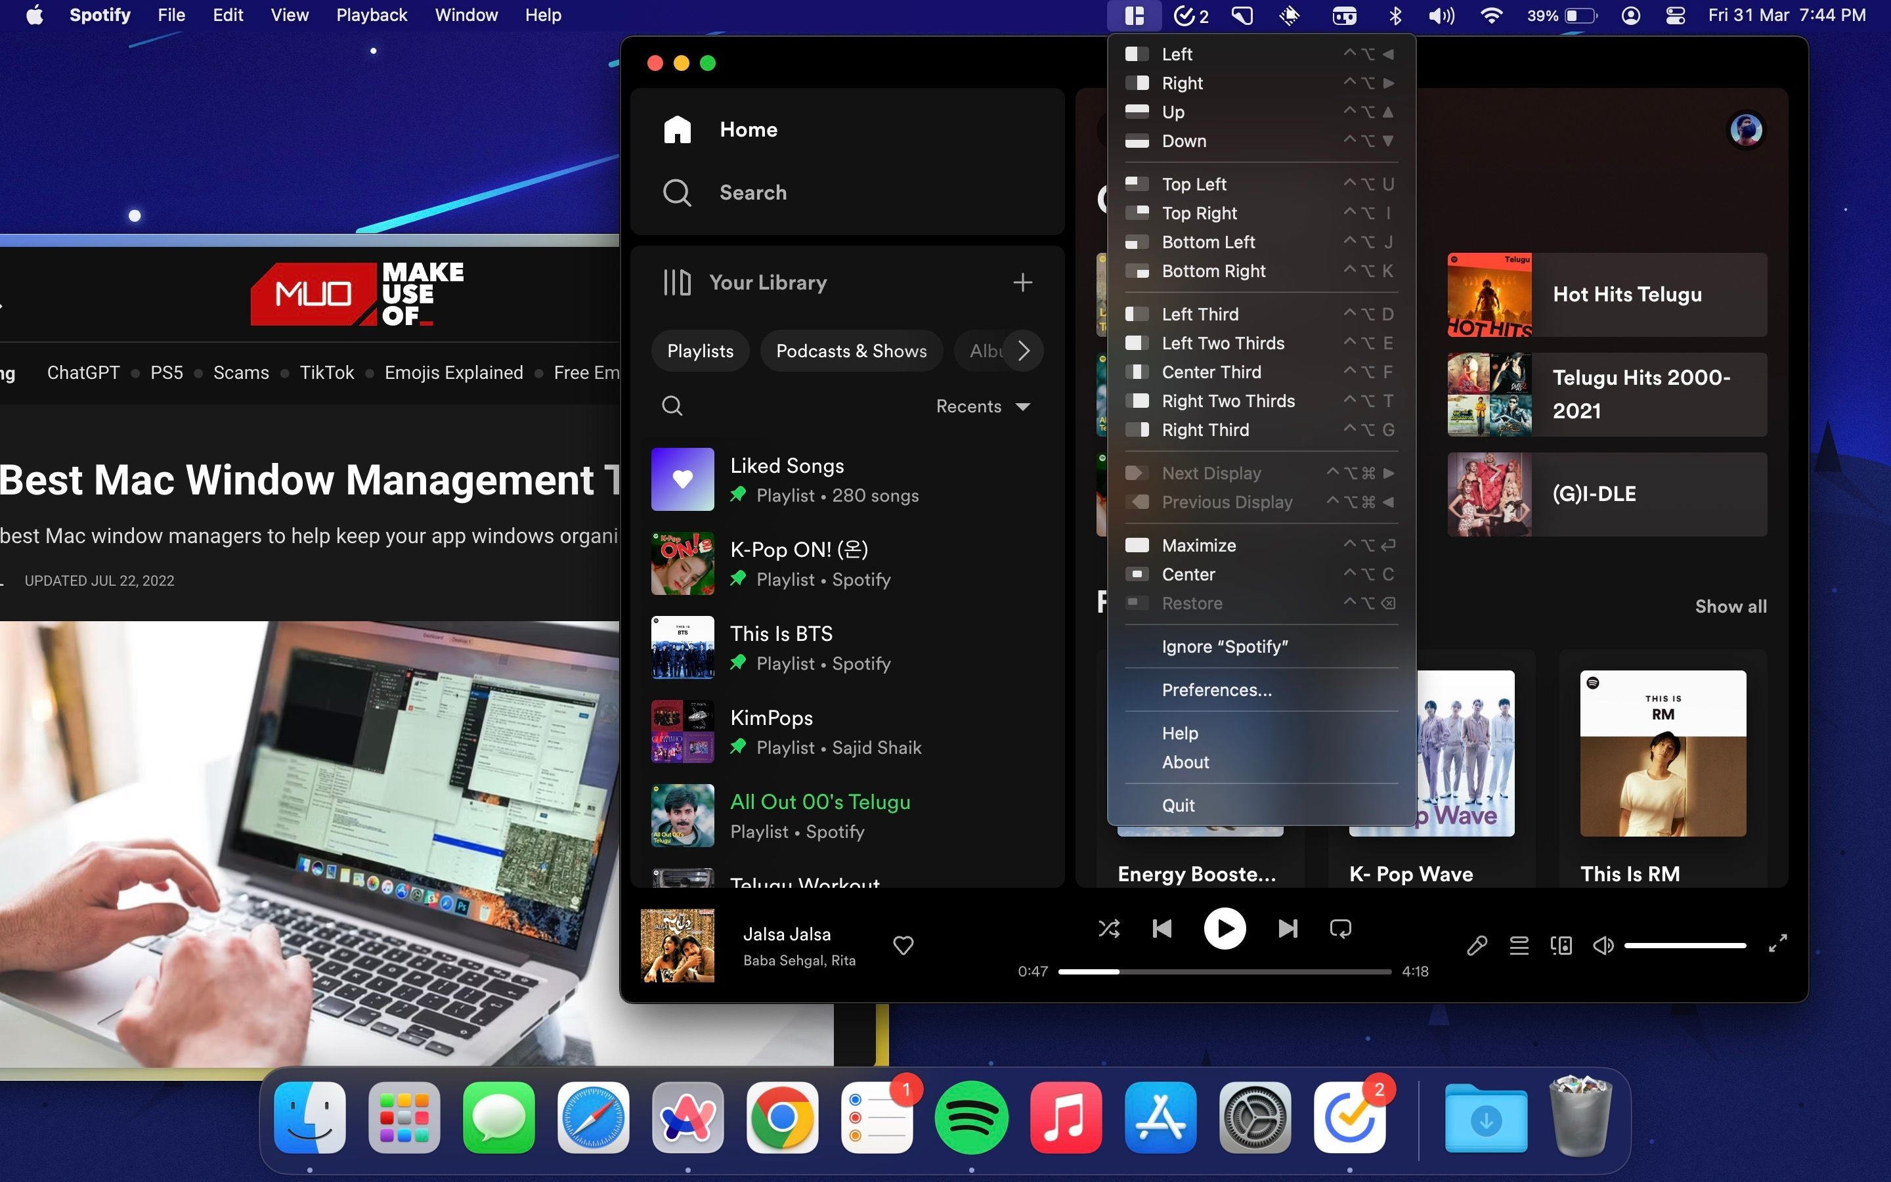Select Right Two Thirds menu entry

tap(1261, 401)
